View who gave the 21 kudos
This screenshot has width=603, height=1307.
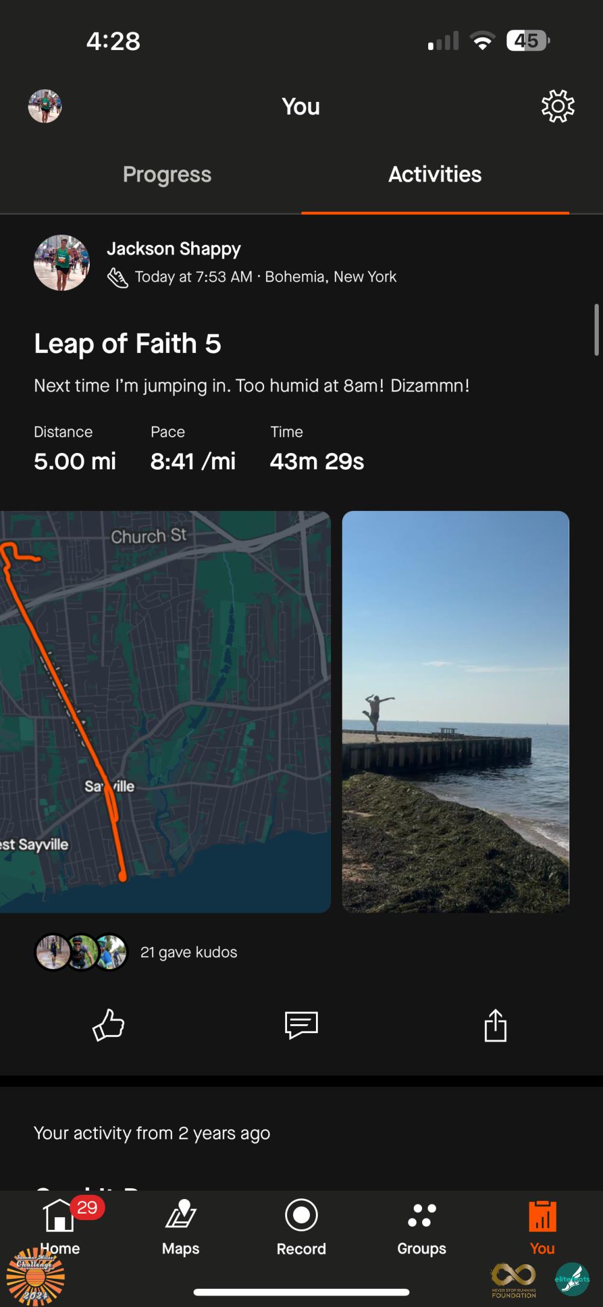[188, 952]
